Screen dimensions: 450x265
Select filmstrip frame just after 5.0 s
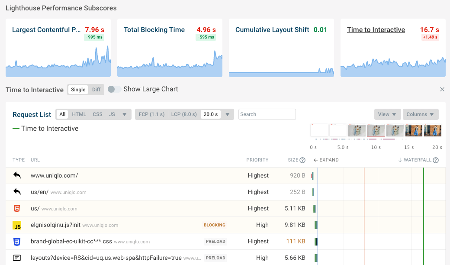point(357,130)
